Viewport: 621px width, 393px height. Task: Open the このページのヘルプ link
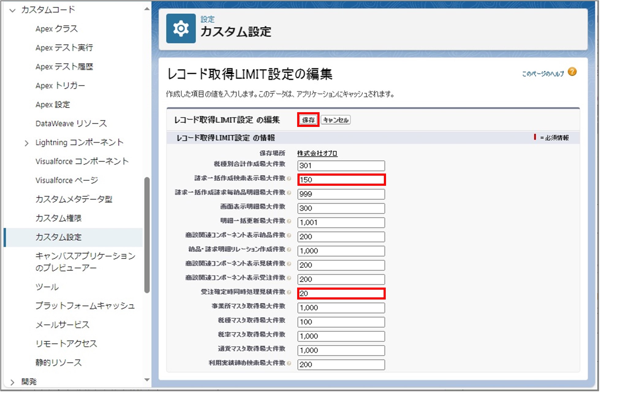point(543,74)
